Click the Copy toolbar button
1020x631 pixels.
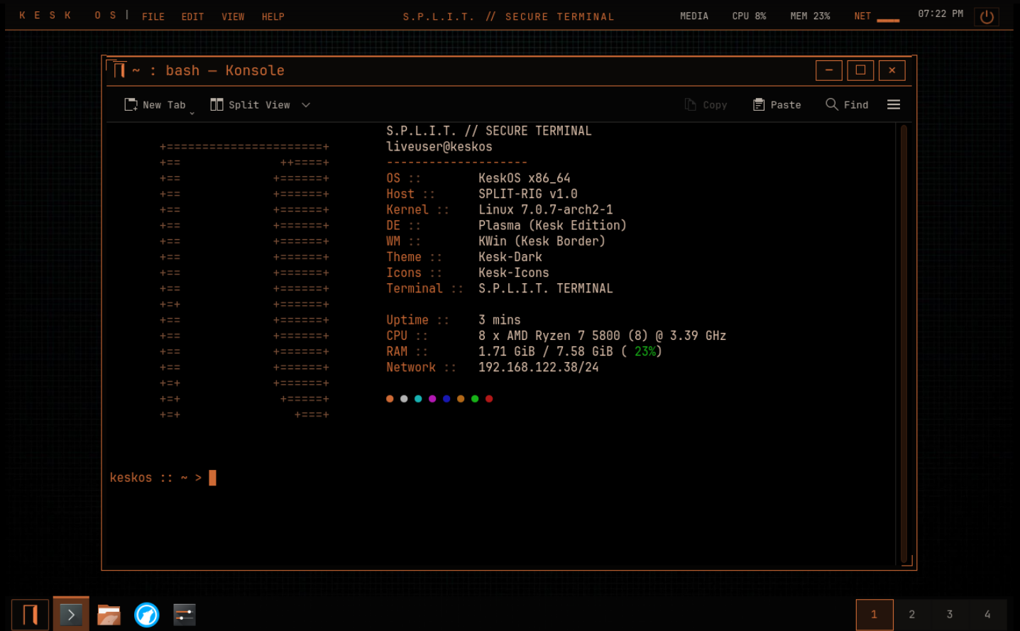tap(706, 105)
